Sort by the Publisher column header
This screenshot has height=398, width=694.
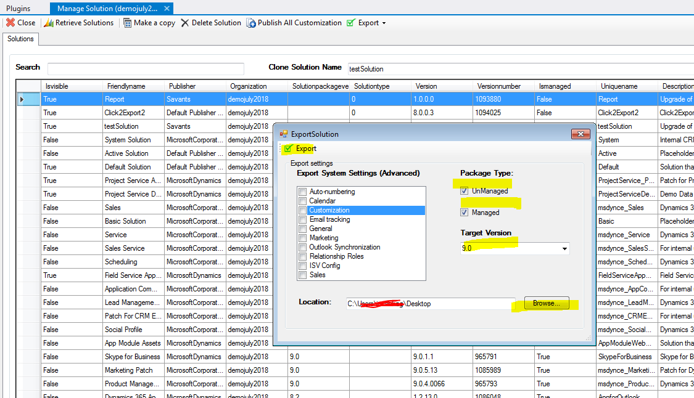[x=195, y=86]
